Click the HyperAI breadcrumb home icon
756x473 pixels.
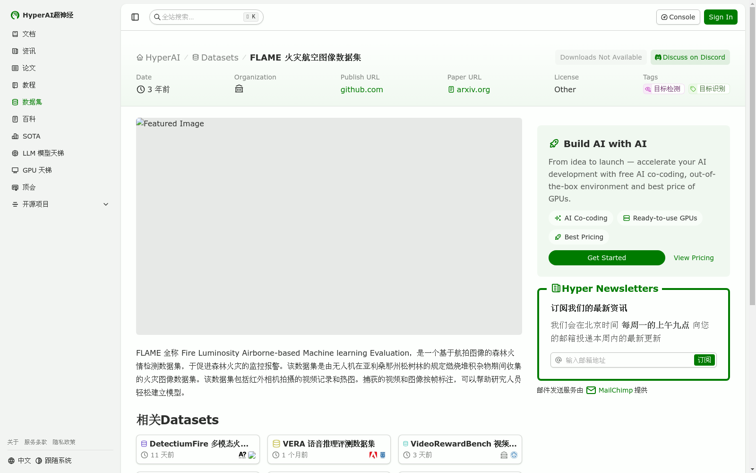(140, 57)
